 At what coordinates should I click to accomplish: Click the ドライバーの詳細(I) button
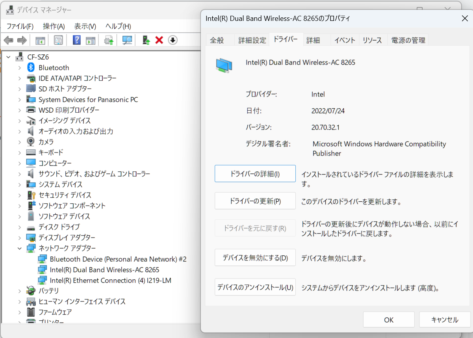click(255, 174)
